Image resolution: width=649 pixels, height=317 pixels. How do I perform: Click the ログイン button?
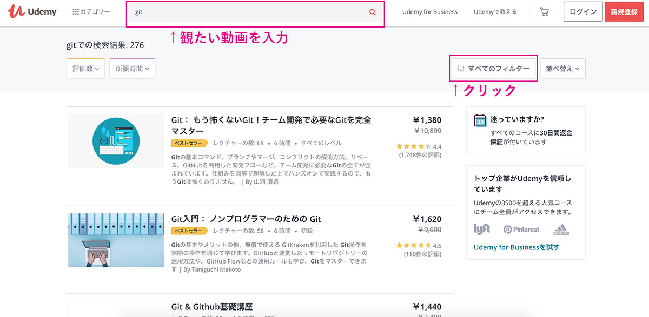(x=583, y=12)
